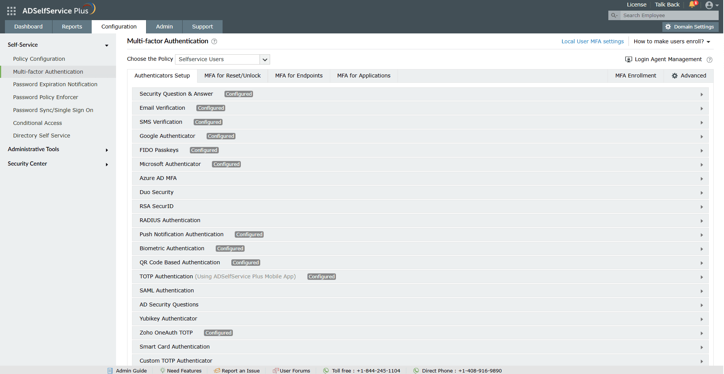Open the SMS Verification authenticator row
Image resolution: width=724 pixels, height=374 pixels.
(x=420, y=122)
